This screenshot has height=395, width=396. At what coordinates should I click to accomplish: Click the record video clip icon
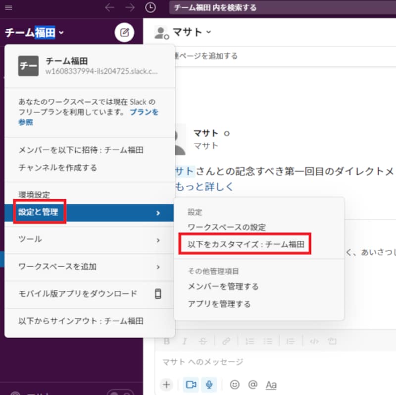pyautogui.click(x=190, y=384)
